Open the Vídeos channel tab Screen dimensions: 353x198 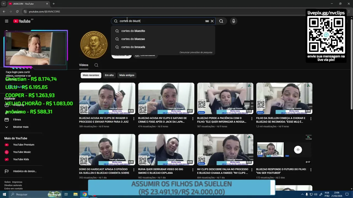coord(84,65)
